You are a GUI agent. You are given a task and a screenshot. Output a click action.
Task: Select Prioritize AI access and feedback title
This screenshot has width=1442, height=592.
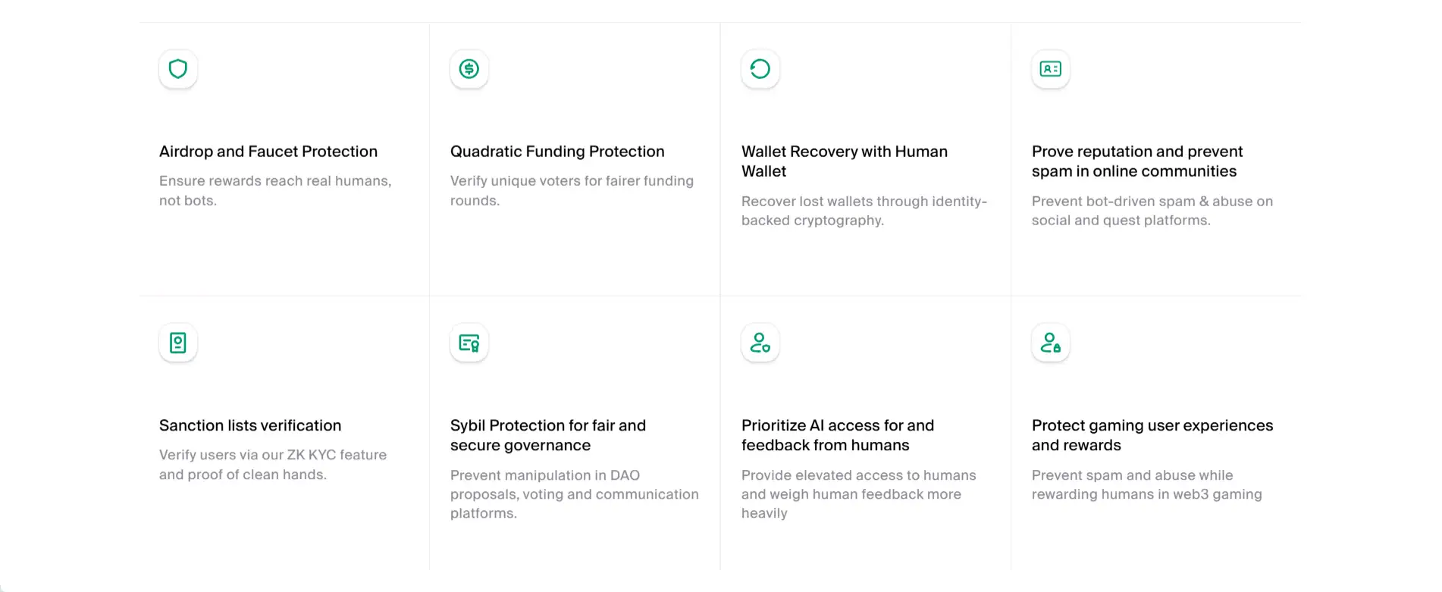click(x=837, y=435)
